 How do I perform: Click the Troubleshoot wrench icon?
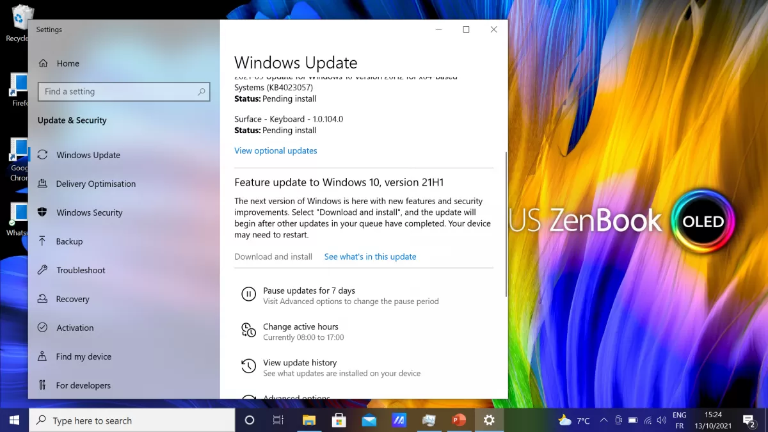(x=43, y=269)
